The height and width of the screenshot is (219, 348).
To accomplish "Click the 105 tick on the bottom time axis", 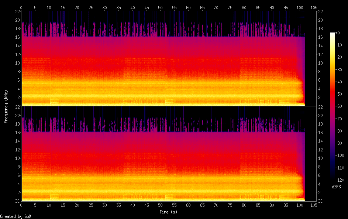I will tap(314, 205).
